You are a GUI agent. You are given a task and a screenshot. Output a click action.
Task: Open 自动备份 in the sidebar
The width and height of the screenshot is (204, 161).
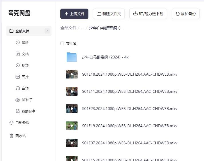(x=22, y=123)
